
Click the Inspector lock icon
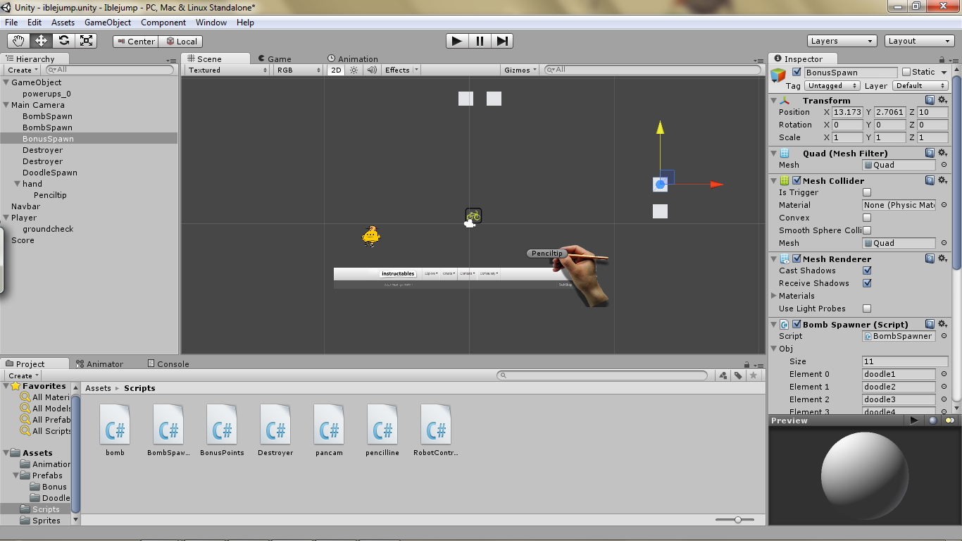click(x=942, y=60)
